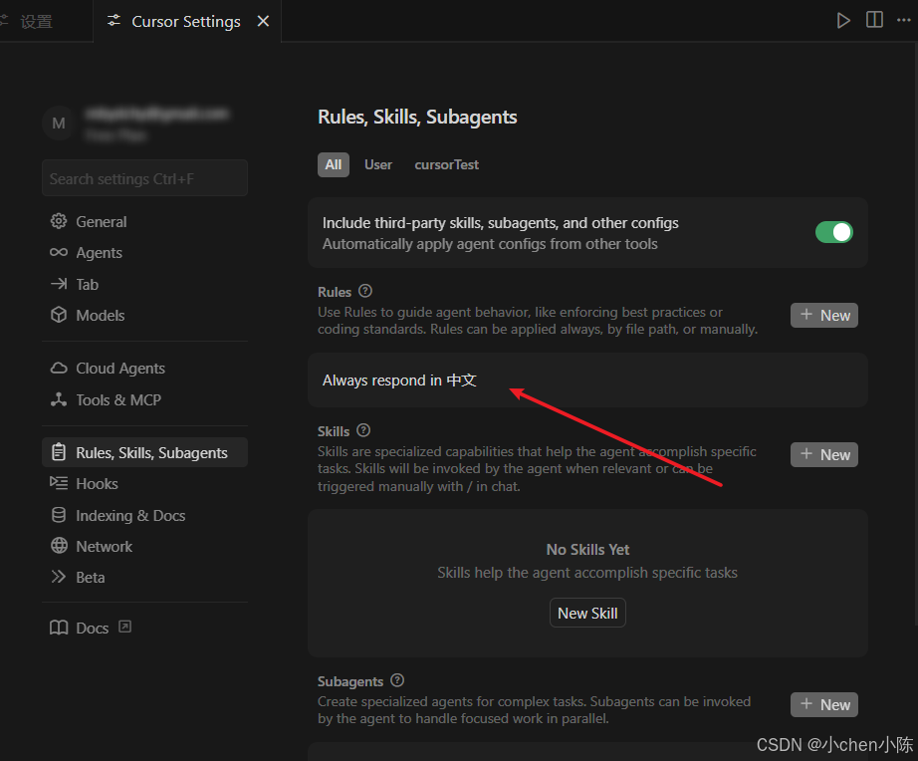Click the New Skill button
This screenshot has height=761, width=918.
(587, 613)
